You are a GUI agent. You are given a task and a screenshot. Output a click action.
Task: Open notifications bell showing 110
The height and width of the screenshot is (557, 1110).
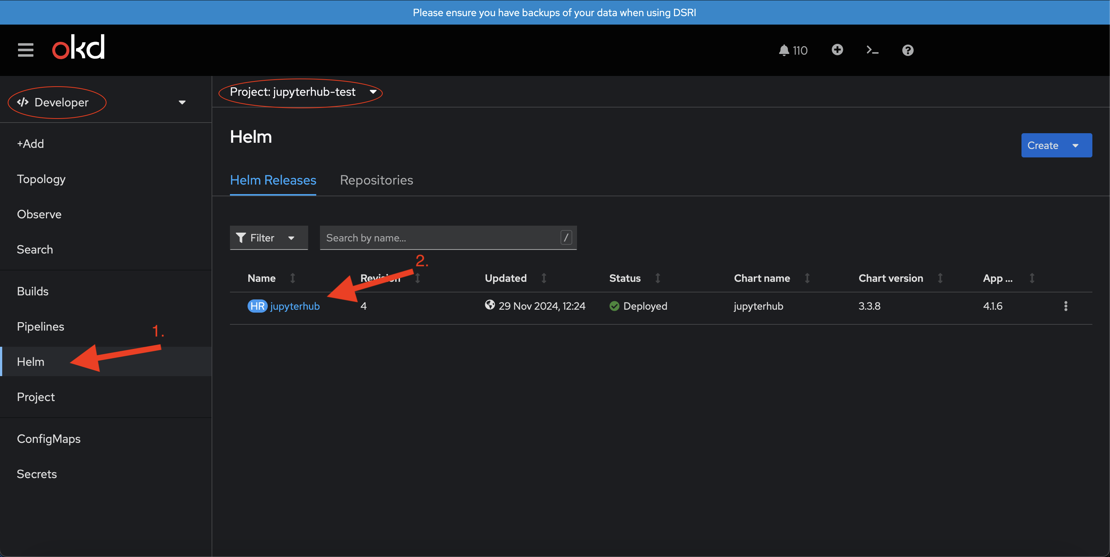pos(793,50)
